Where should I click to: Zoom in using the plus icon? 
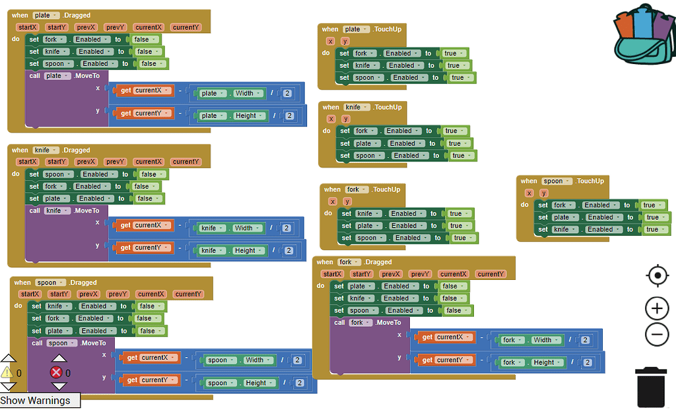tap(657, 308)
